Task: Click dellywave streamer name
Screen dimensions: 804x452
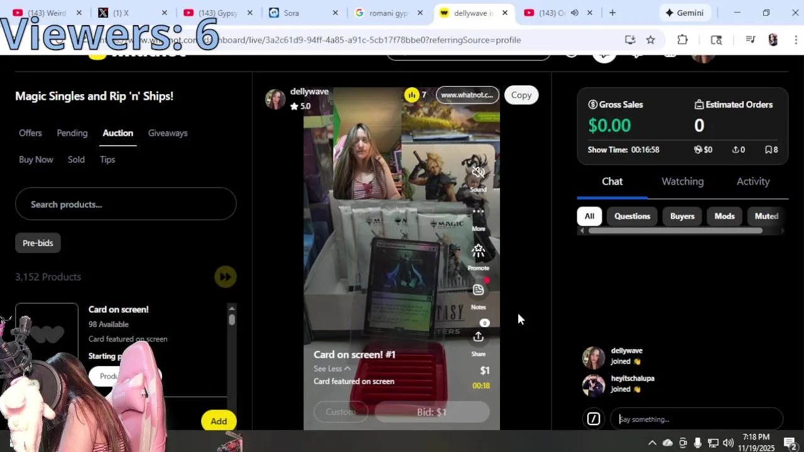Action: pos(309,92)
